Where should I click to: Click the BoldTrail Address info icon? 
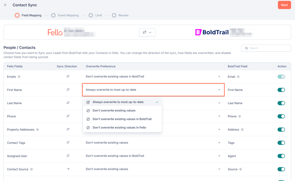click(242, 130)
